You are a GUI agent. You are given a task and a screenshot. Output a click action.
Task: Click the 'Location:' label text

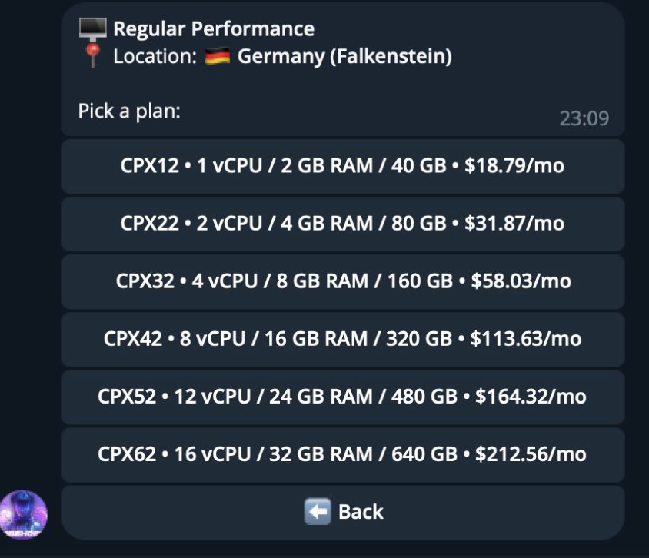pyautogui.click(x=155, y=56)
